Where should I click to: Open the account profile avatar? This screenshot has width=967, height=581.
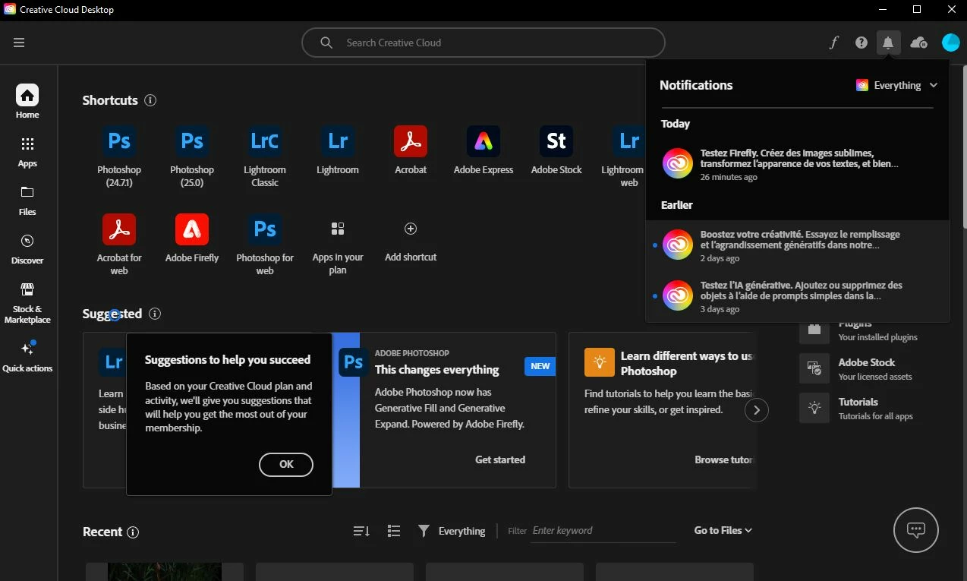[x=950, y=43]
